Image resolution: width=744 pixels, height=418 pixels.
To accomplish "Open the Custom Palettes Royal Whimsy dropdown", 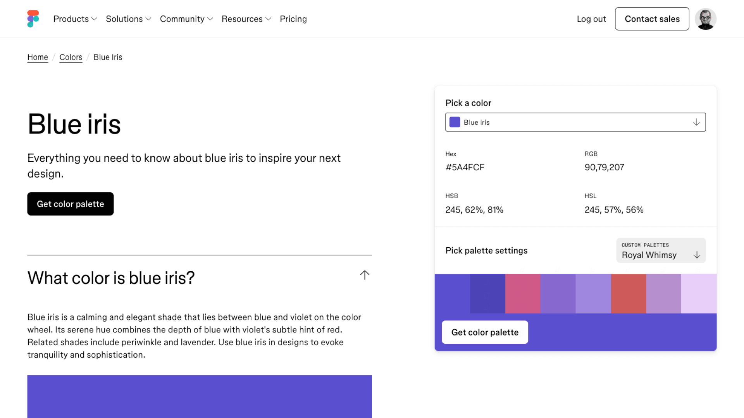I will pos(661,250).
